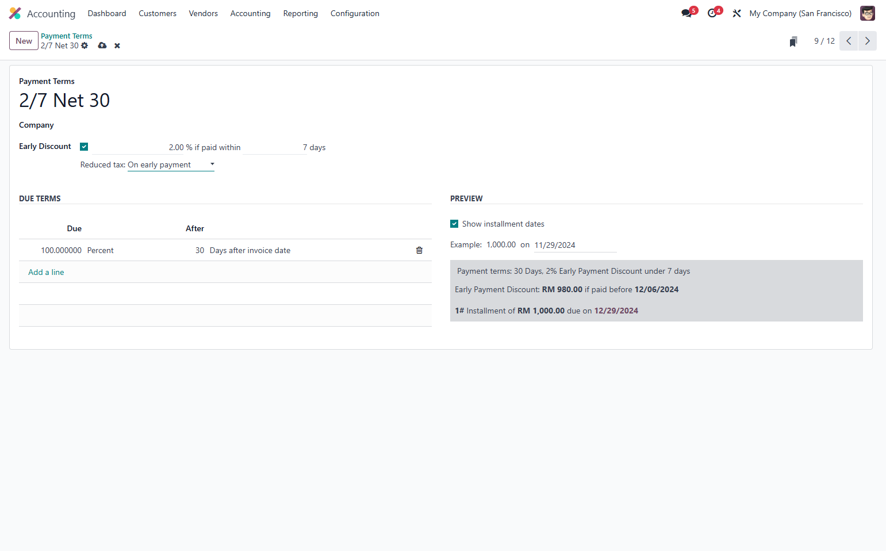Open the gear actions menu for 2/7 Net 30
This screenshot has height=551, width=886.
click(x=85, y=45)
